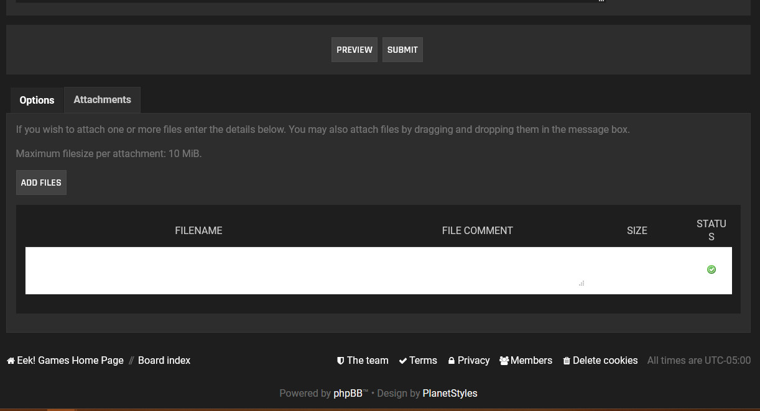Click the Status column header
The width and height of the screenshot is (760, 411).
711,230
